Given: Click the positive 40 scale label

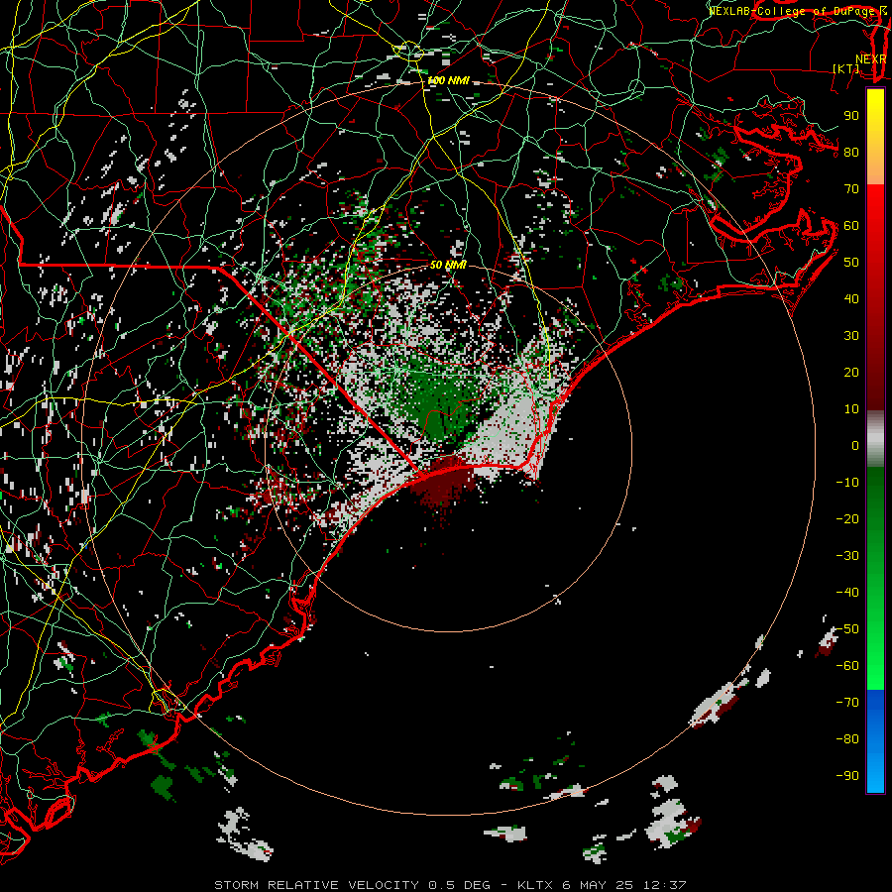Looking at the screenshot, I should 851,299.
